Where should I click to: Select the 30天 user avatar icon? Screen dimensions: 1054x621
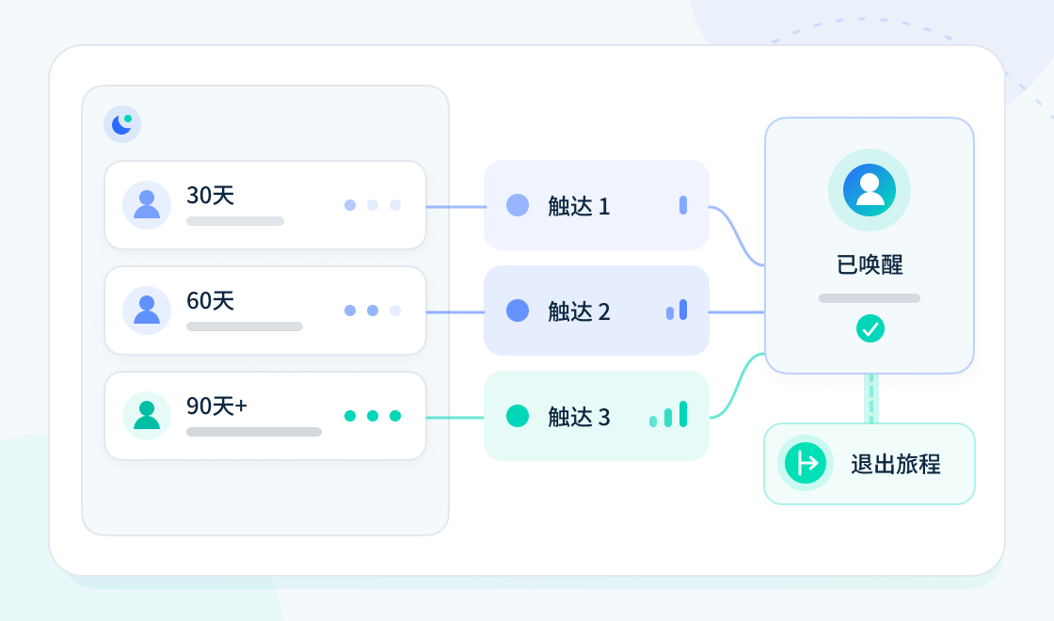[147, 205]
